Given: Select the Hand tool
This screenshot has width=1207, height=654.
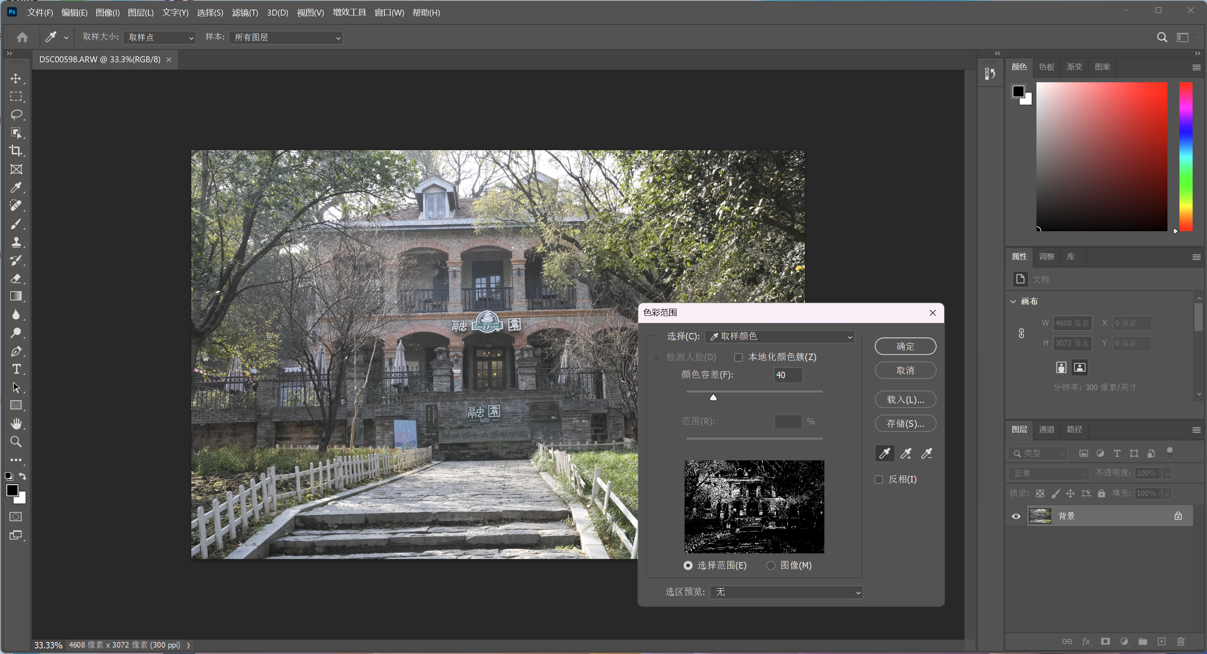Looking at the screenshot, I should [16, 424].
